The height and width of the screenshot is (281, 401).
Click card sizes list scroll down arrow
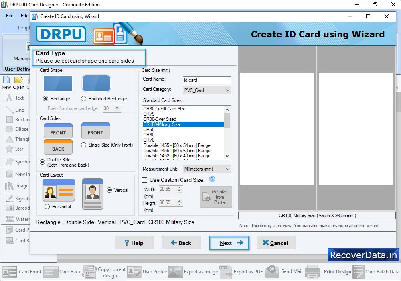[227, 156]
